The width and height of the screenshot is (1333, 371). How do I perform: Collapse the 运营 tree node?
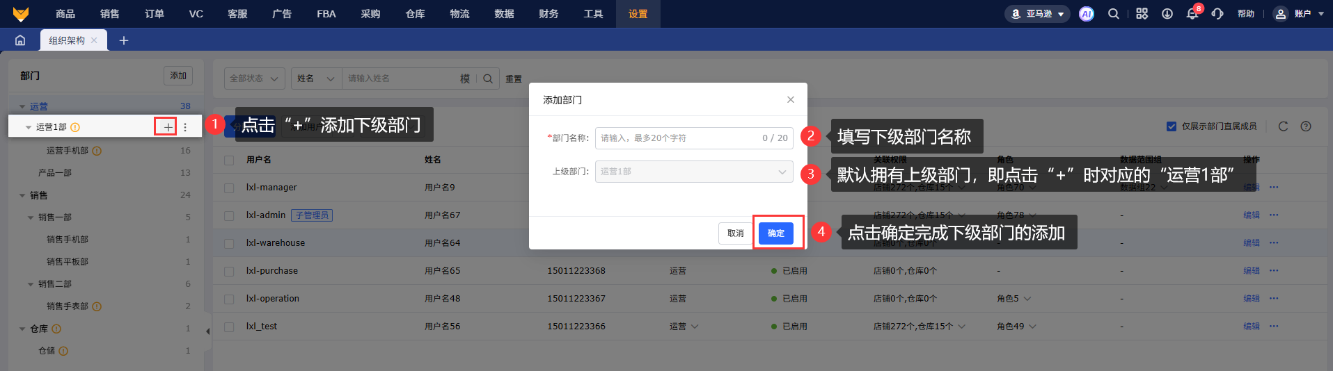click(22, 107)
